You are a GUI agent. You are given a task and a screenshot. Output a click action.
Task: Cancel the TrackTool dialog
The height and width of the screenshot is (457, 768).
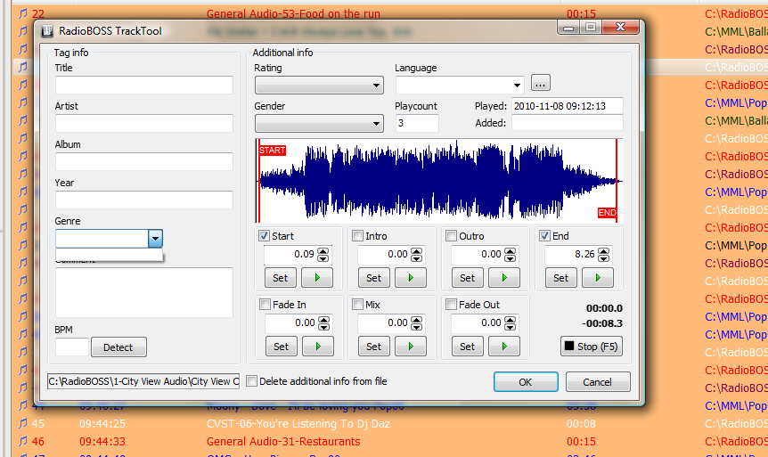tap(598, 381)
